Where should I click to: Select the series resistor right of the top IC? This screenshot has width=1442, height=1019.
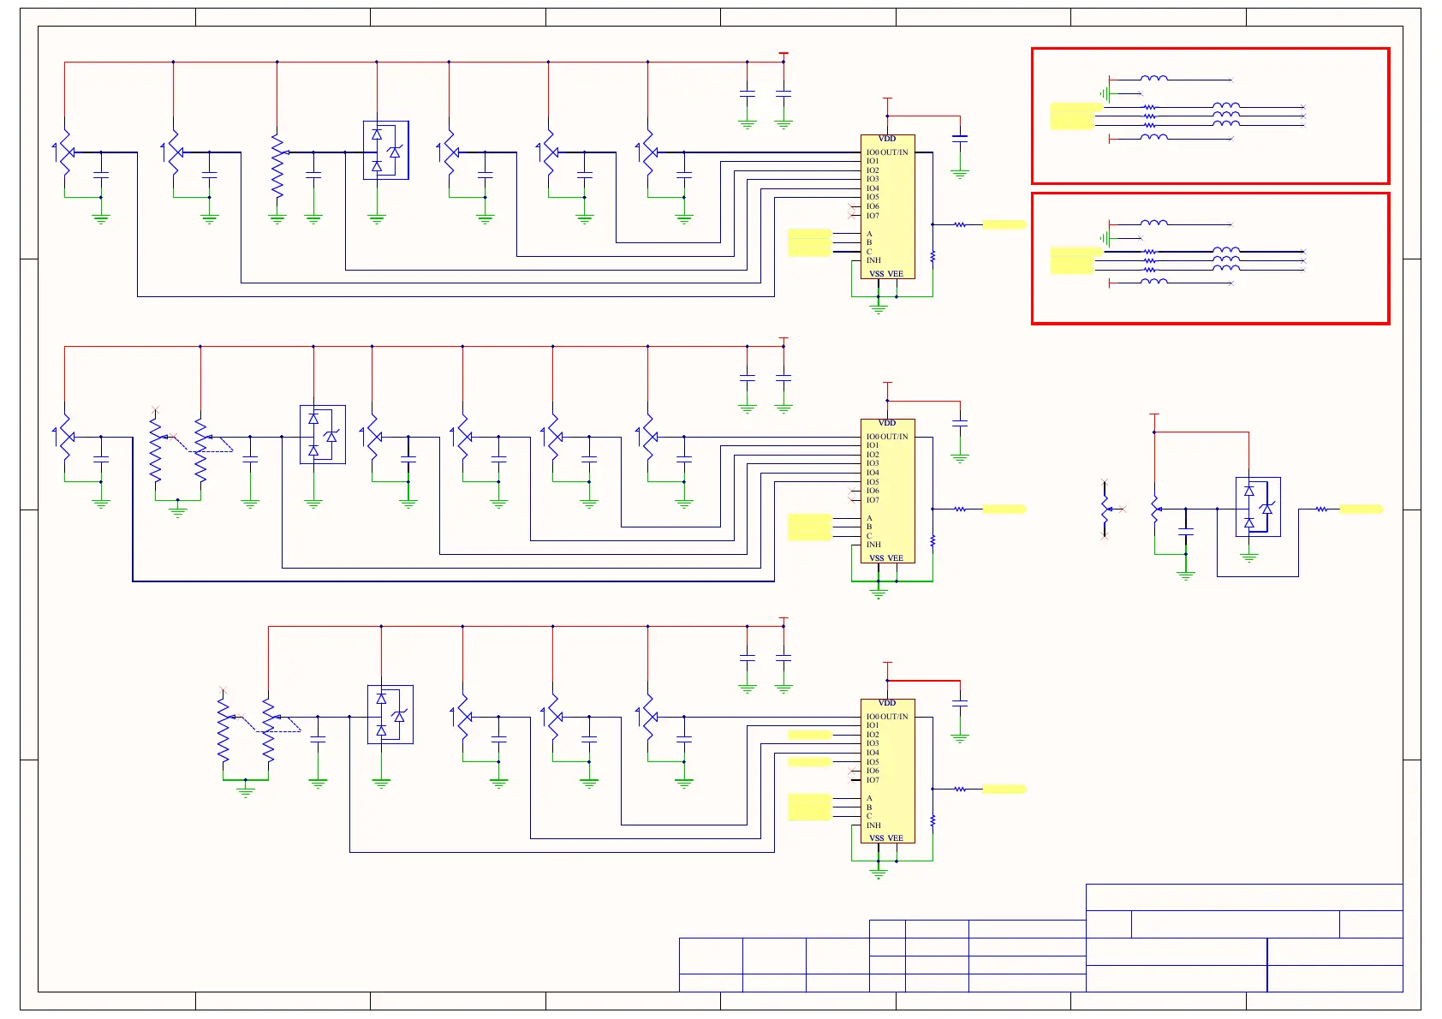click(960, 224)
